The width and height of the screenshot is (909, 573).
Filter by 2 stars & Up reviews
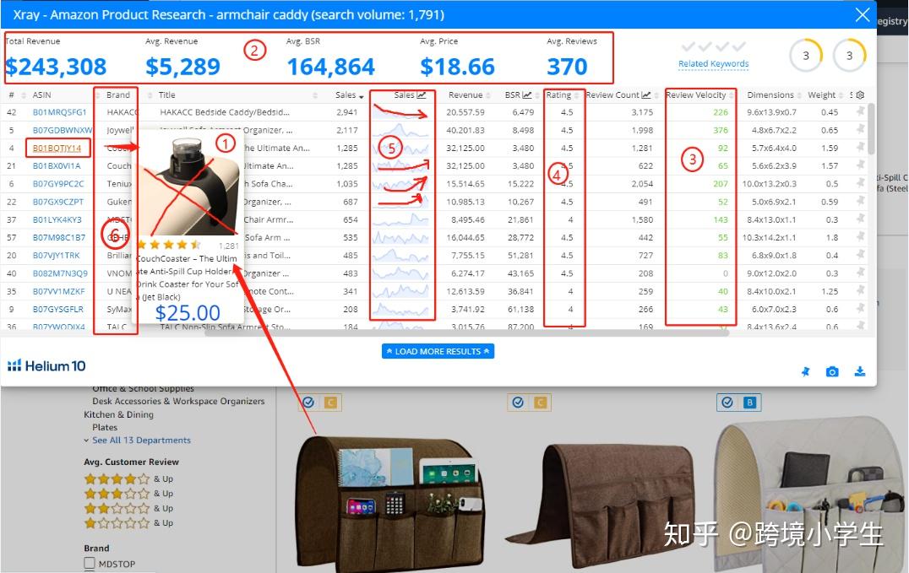point(128,509)
